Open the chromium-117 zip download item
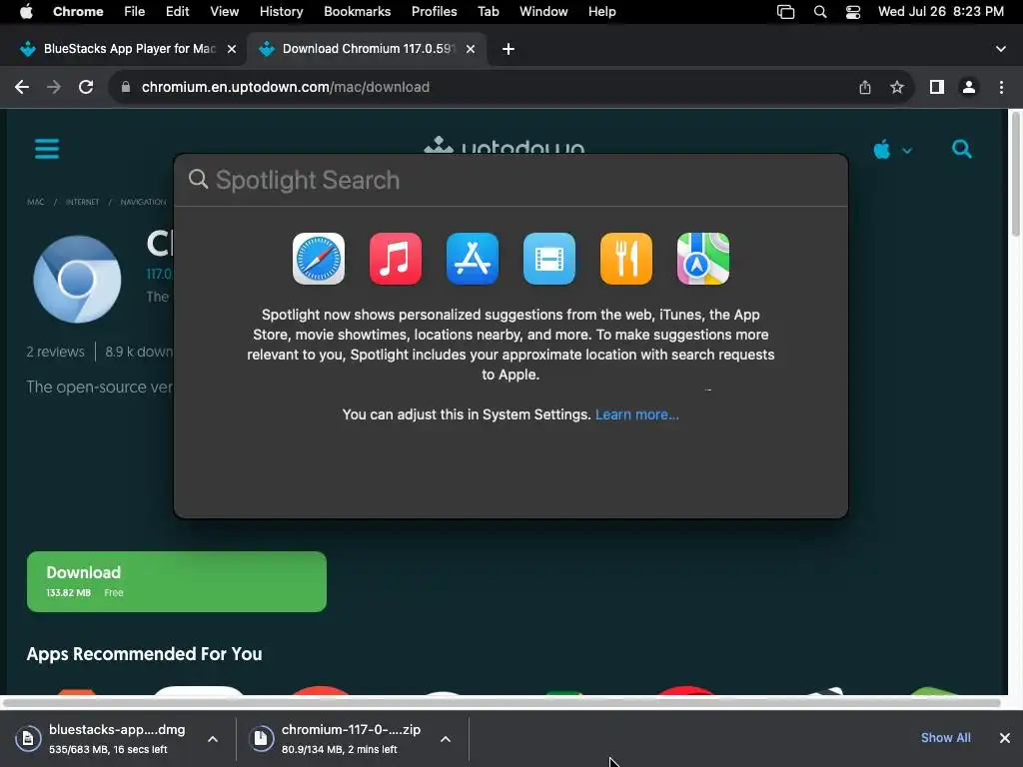 (338, 739)
